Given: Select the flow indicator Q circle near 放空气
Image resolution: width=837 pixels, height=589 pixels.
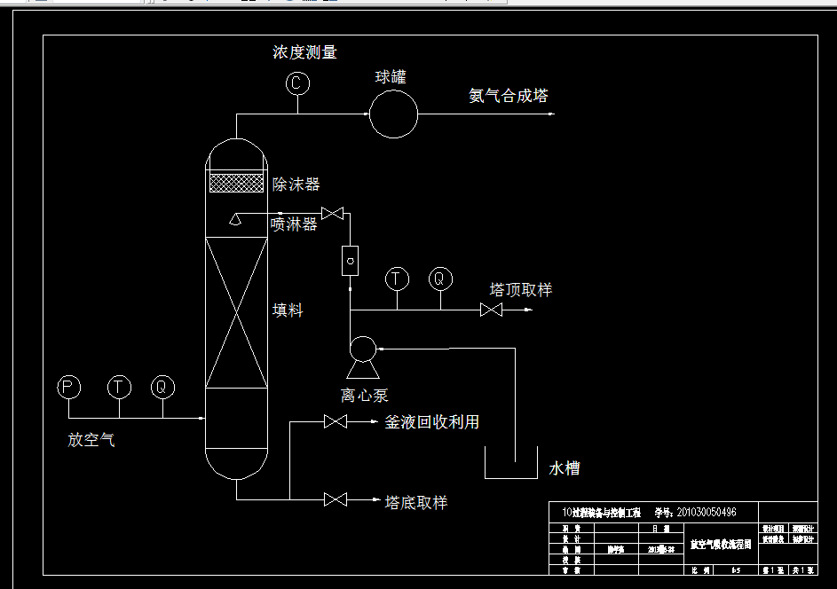Looking at the screenshot, I should tap(162, 387).
